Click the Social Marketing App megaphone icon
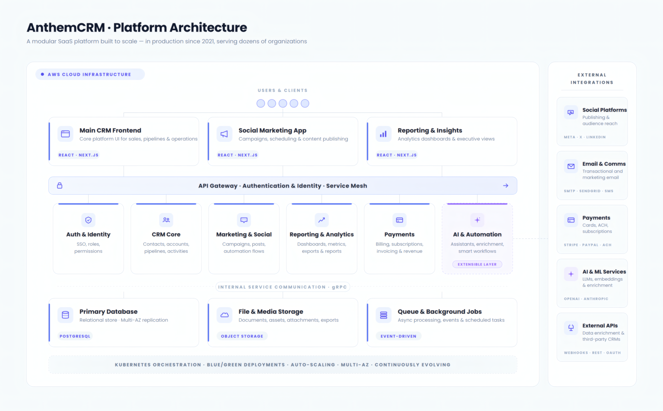Image resolution: width=663 pixels, height=411 pixels. point(224,134)
